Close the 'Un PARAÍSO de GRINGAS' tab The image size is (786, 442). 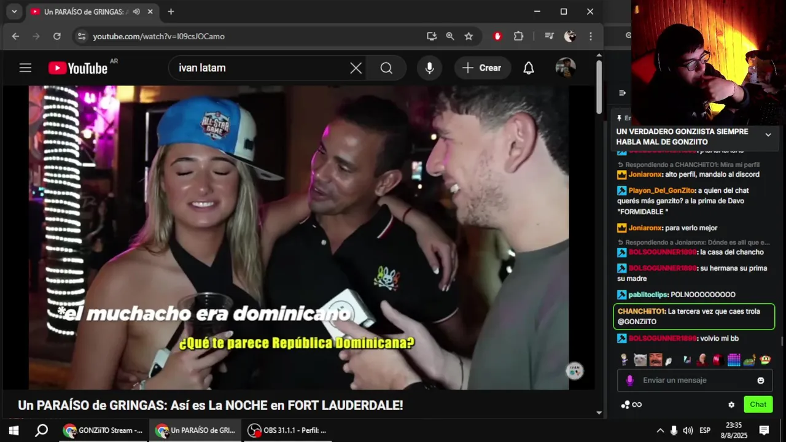tap(150, 12)
